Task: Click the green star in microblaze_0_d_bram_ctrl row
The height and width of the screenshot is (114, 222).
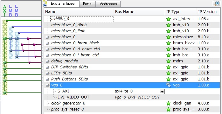Action: coord(169,49)
